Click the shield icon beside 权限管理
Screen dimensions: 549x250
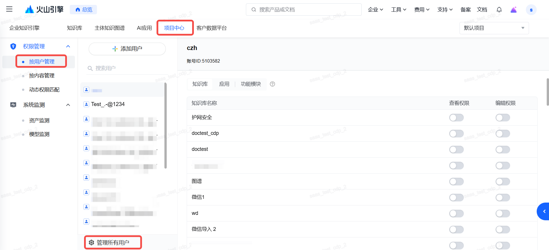13,46
